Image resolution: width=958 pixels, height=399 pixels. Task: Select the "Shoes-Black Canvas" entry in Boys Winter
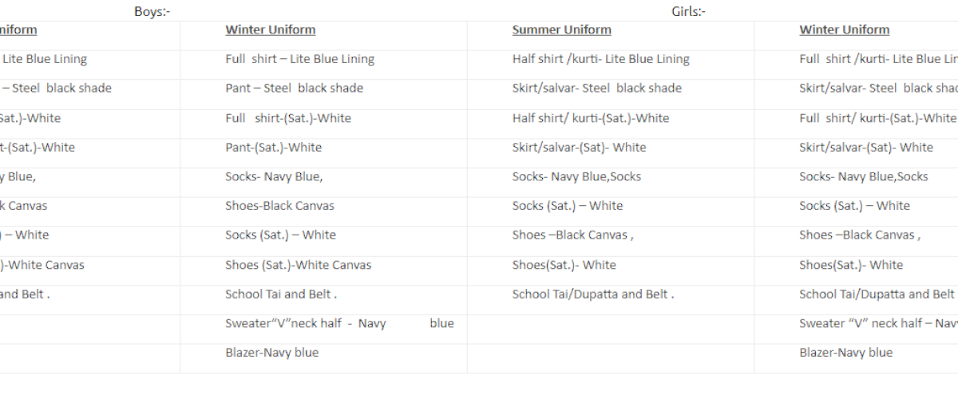tap(279, 206)
